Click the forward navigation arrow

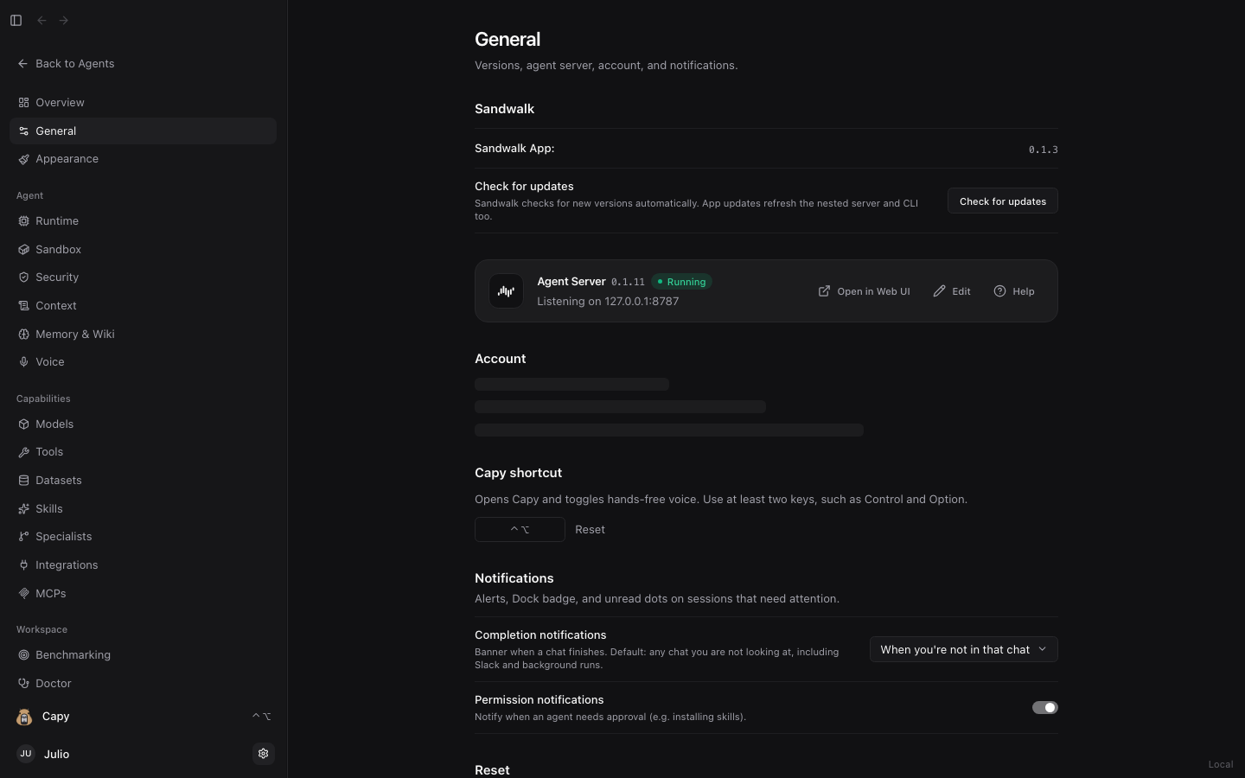click(64, 21)
